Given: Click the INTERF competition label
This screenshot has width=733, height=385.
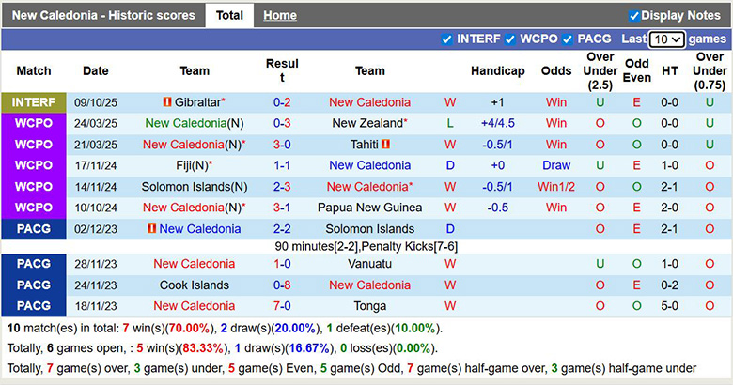Looking at the screenshot, I should tap(34, 102).
